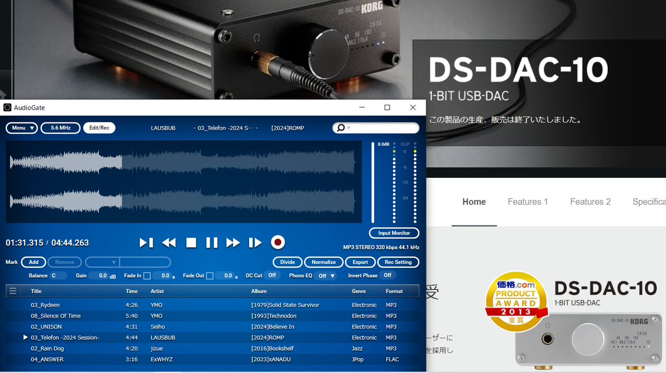Click the Gain 0.0 dB field

tap(99, 275)
